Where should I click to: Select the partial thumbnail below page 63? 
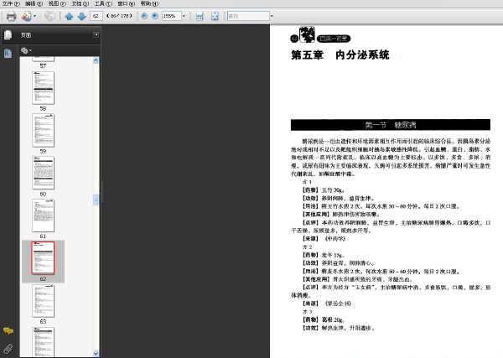click(44, 342)
